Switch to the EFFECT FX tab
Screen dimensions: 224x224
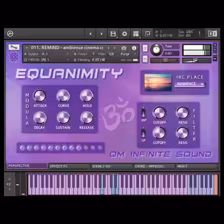click(x=69, y=166)
